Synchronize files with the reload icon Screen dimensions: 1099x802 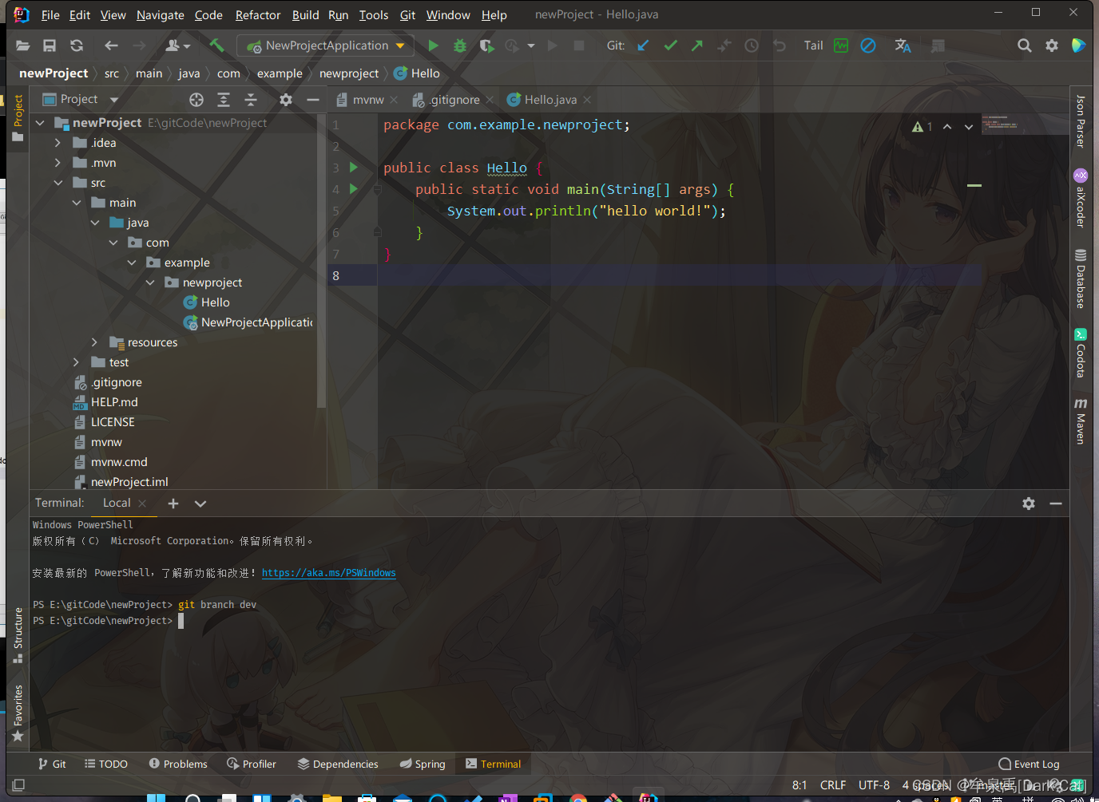[77, 45]
